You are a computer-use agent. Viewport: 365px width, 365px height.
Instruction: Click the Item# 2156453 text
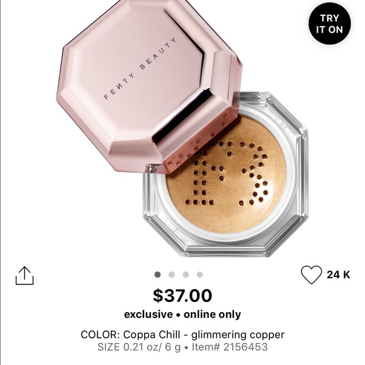click(230, 347)
